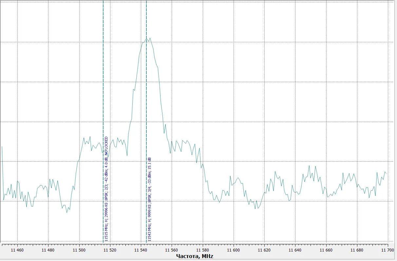Select the 11543 MHz 9999 KS transponder label

(x=149, y=199)
